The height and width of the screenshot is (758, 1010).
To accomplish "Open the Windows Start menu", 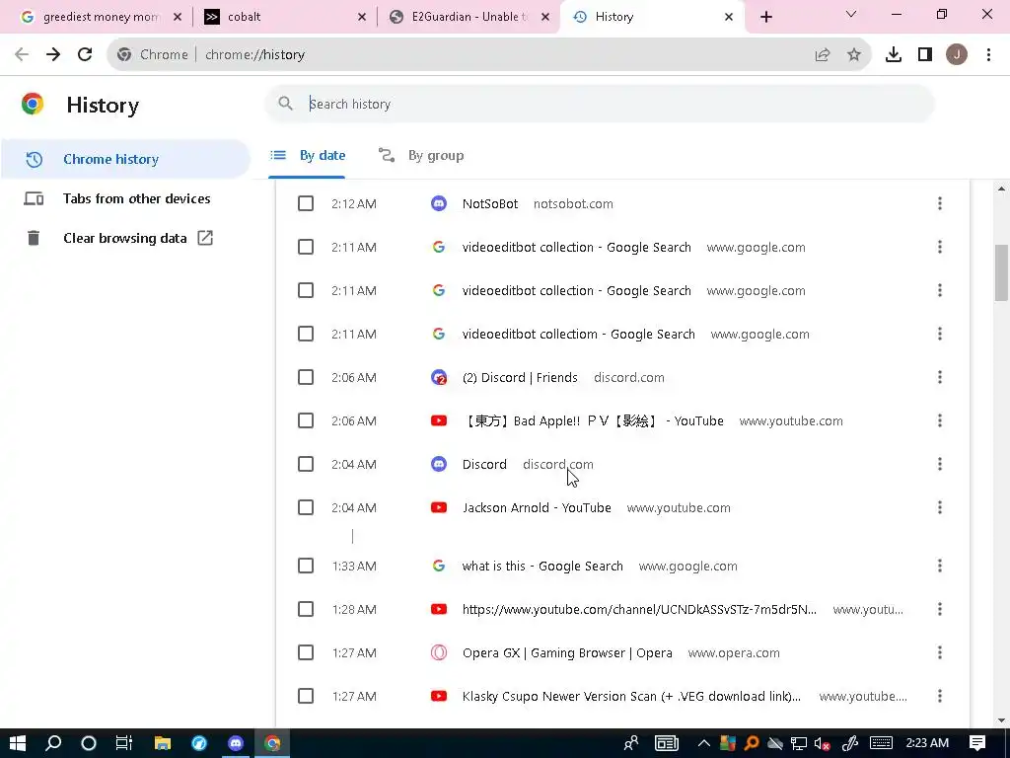I will 18,743.
